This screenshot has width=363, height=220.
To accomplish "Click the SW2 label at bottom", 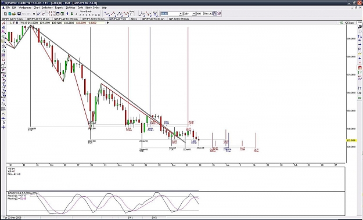I will [x=154, y=218].
